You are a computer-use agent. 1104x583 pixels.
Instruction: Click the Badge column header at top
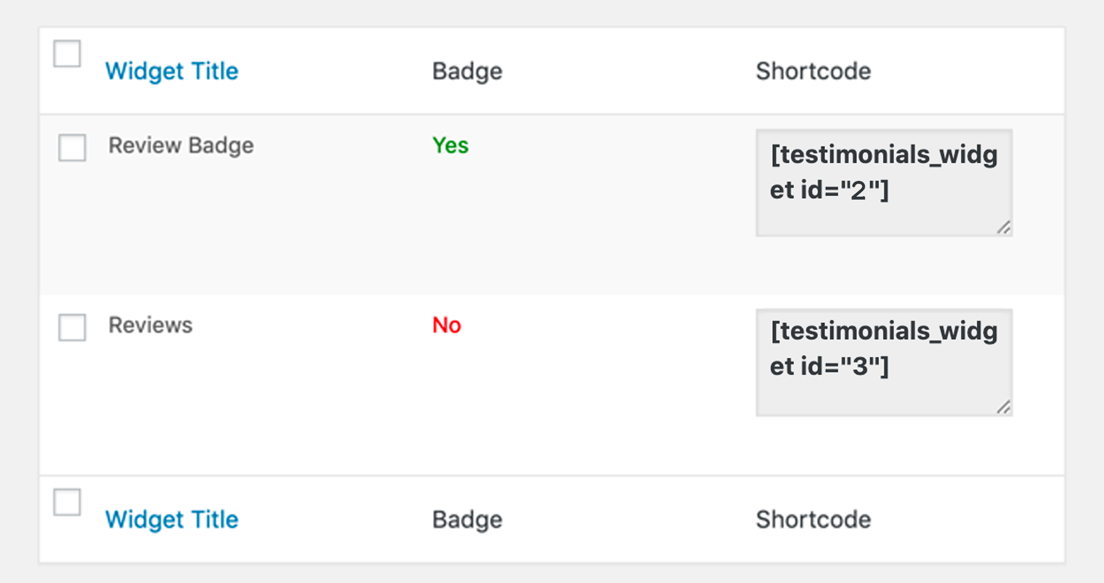pyautogui.click(x=467, y=71)
